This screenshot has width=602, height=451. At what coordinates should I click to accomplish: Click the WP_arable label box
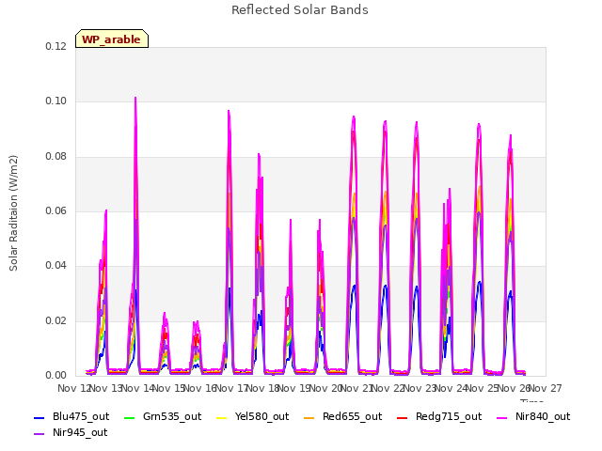point(112,39)
